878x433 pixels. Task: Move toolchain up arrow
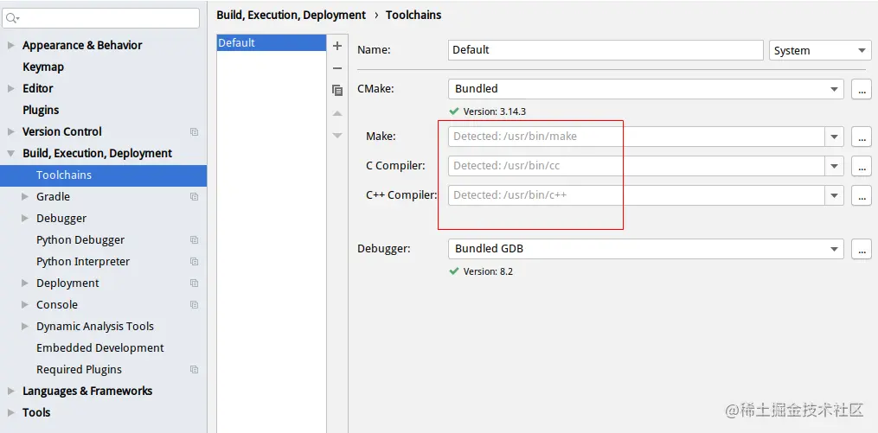(x=337, y=113)
